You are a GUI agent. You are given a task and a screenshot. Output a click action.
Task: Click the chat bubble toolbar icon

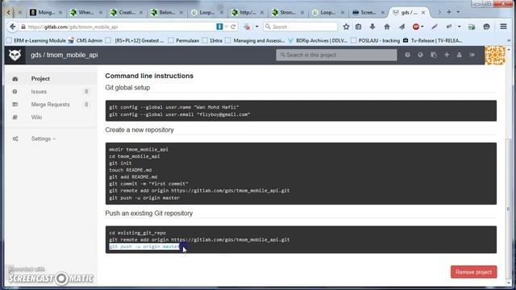[486, 27]
